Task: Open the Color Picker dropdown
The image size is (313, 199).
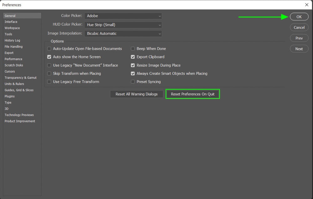Action: point(123,16)
